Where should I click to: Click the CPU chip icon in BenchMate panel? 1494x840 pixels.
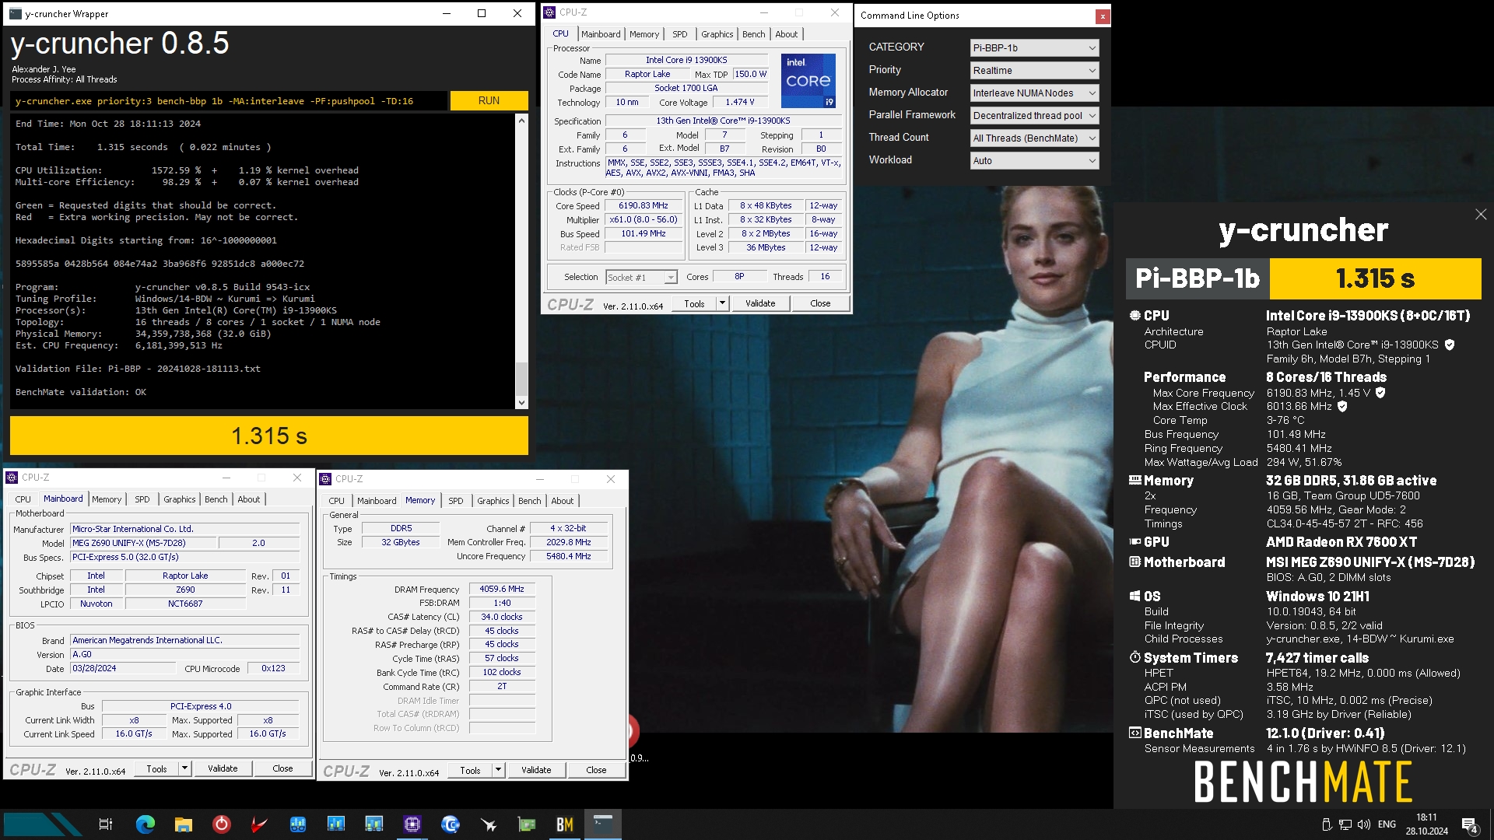[x=1135, y=316]
